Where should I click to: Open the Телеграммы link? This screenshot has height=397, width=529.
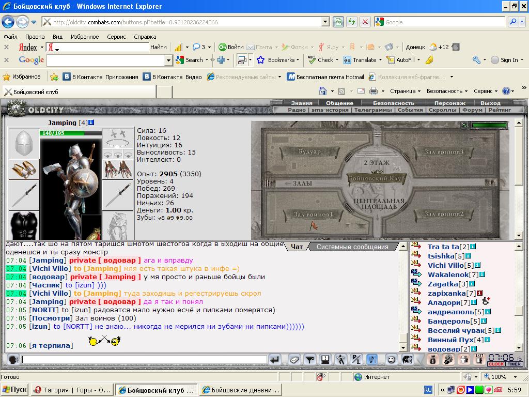(373, 110)
